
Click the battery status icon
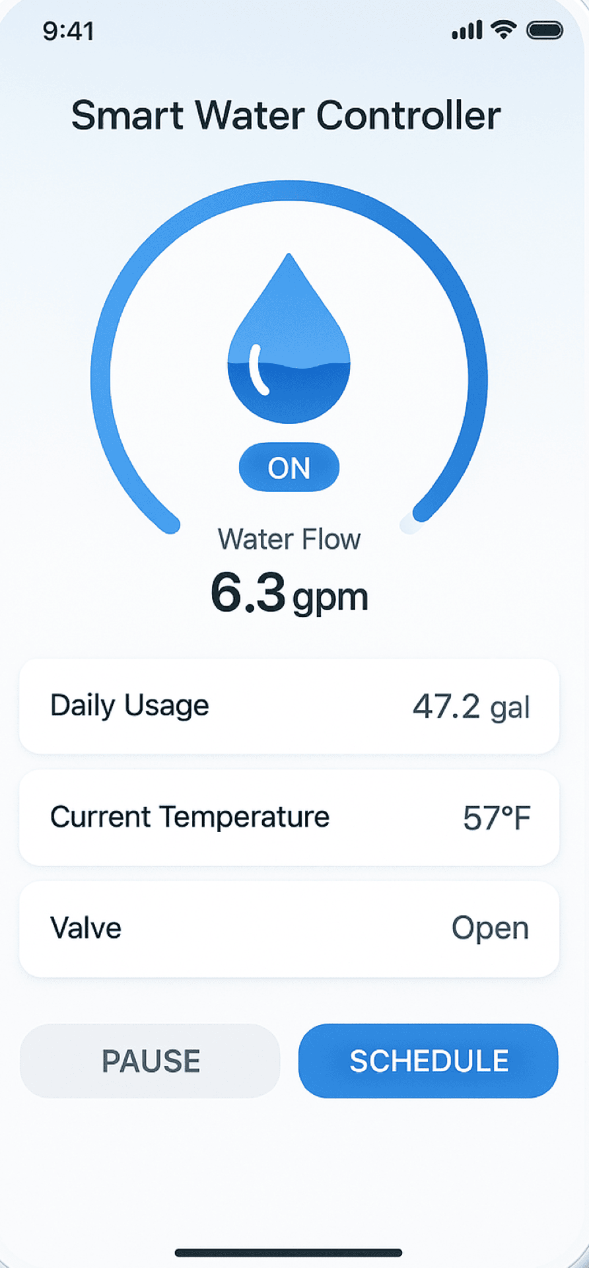544,30
